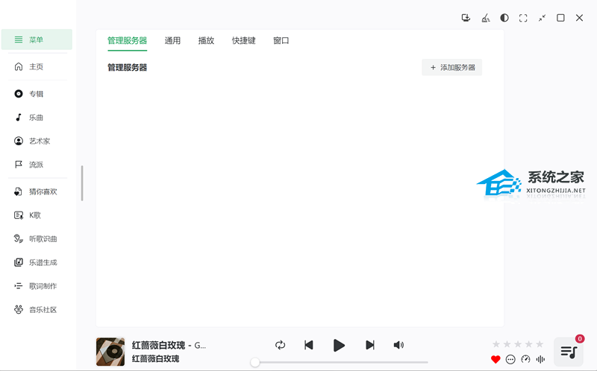Image resolution: width=597 pixels, height=371 pixels.
Task: Open the playback speed gauge icon
Action: click(526, 359)
